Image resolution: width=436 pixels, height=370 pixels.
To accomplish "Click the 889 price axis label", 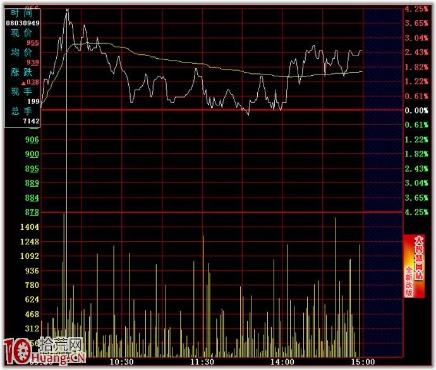I will [x=32, y=183].
